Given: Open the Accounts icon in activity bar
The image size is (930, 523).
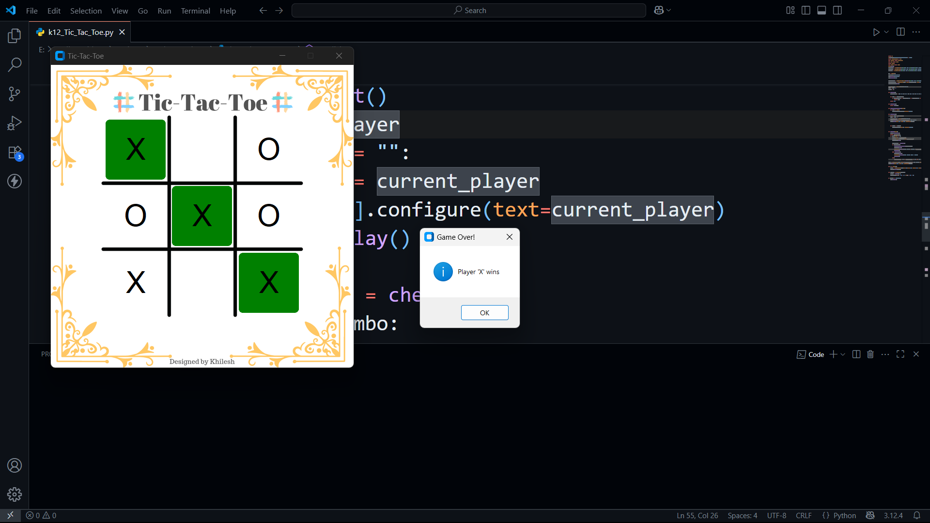Looking at the screenshot, I should pos(15,465).
